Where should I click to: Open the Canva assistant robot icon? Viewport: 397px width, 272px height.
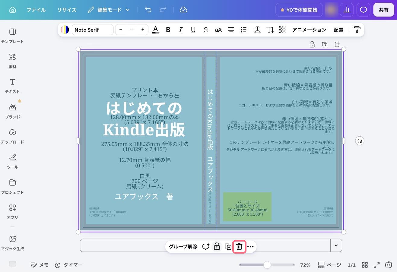click(389, 265)
